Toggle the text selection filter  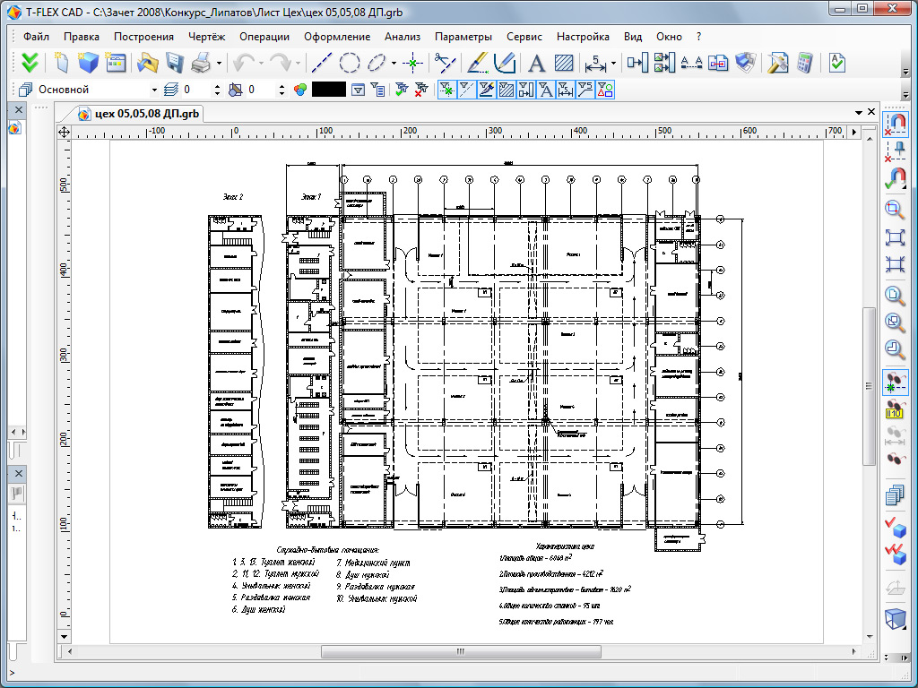(544, 90)
